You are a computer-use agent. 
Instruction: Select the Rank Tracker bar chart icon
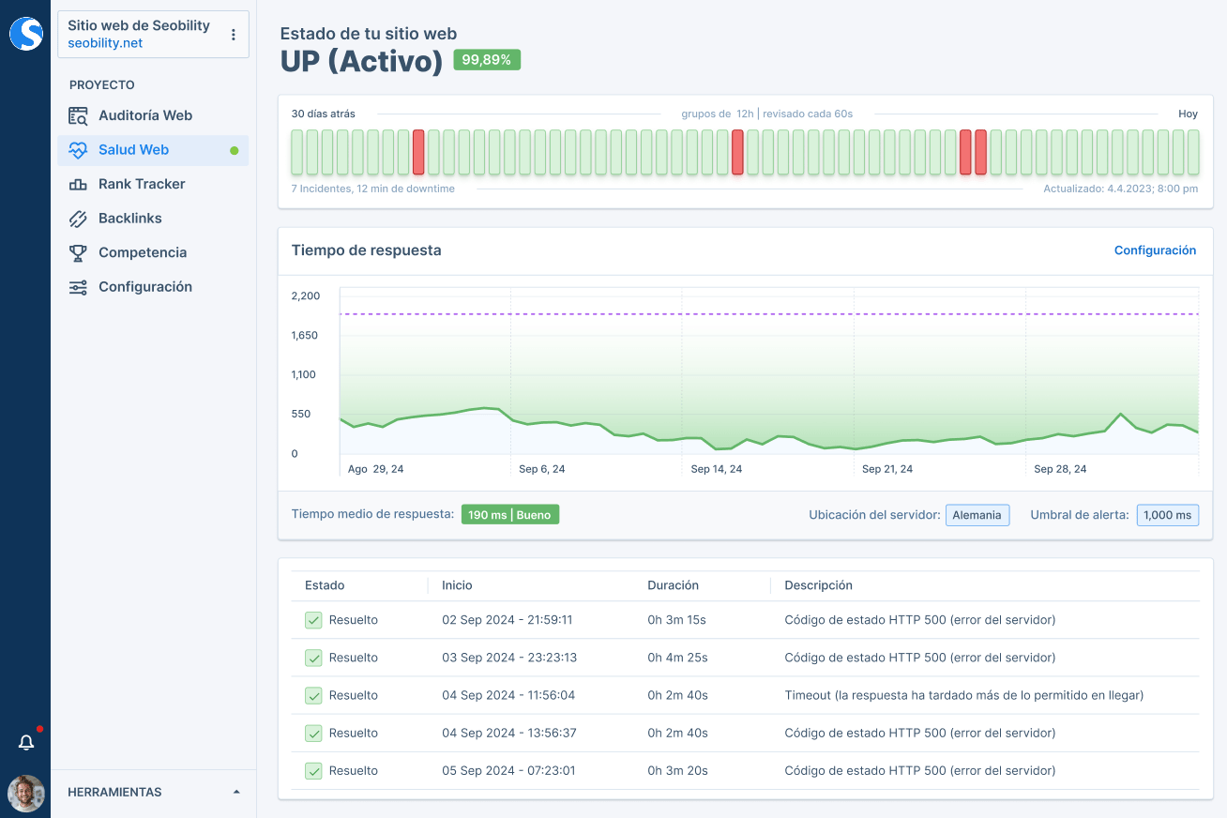79,184
